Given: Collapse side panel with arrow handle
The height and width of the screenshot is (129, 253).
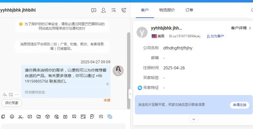Looking at the screenshot, I should tap(130, 94).
